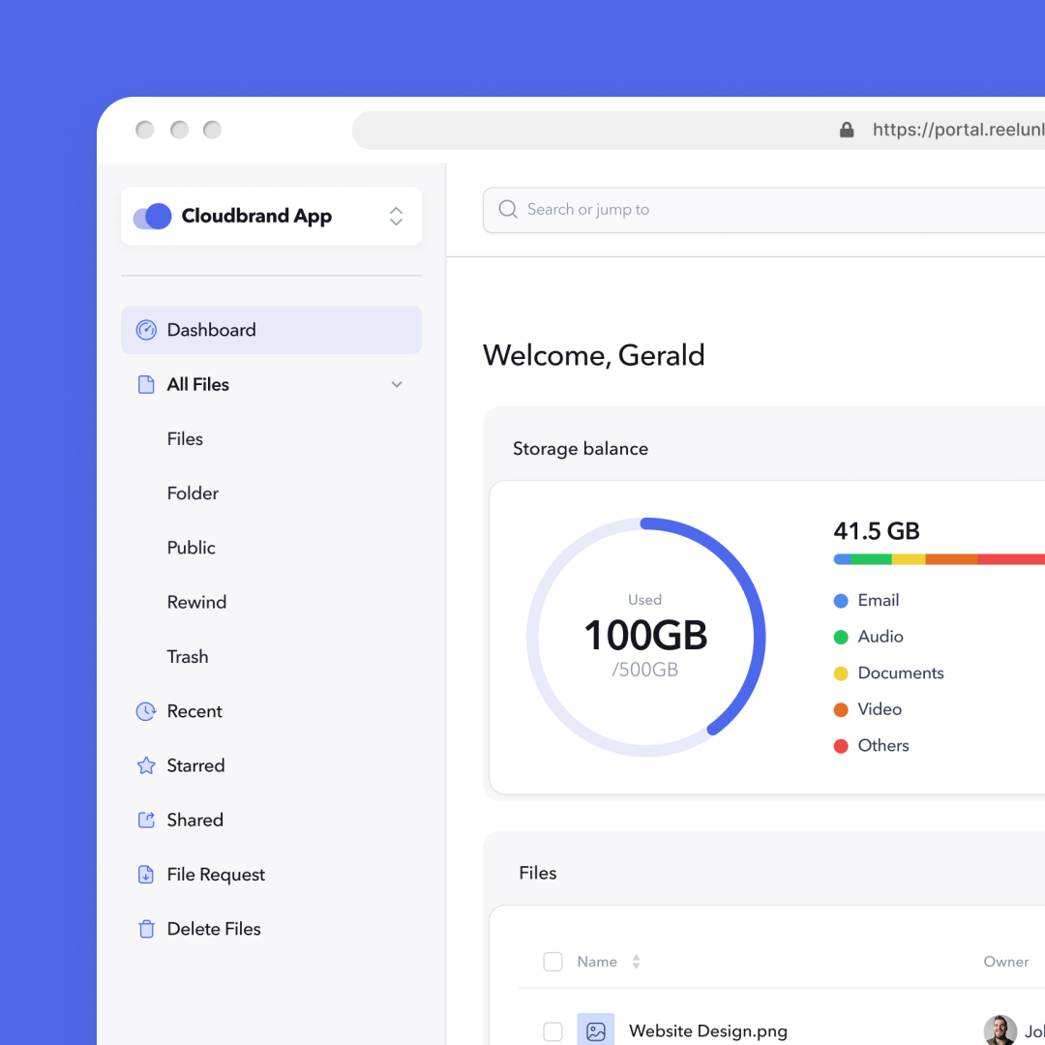This screenshot has height=1045, width=1045.
Task: Open the All Files menu label
Action: click(198, 384)
